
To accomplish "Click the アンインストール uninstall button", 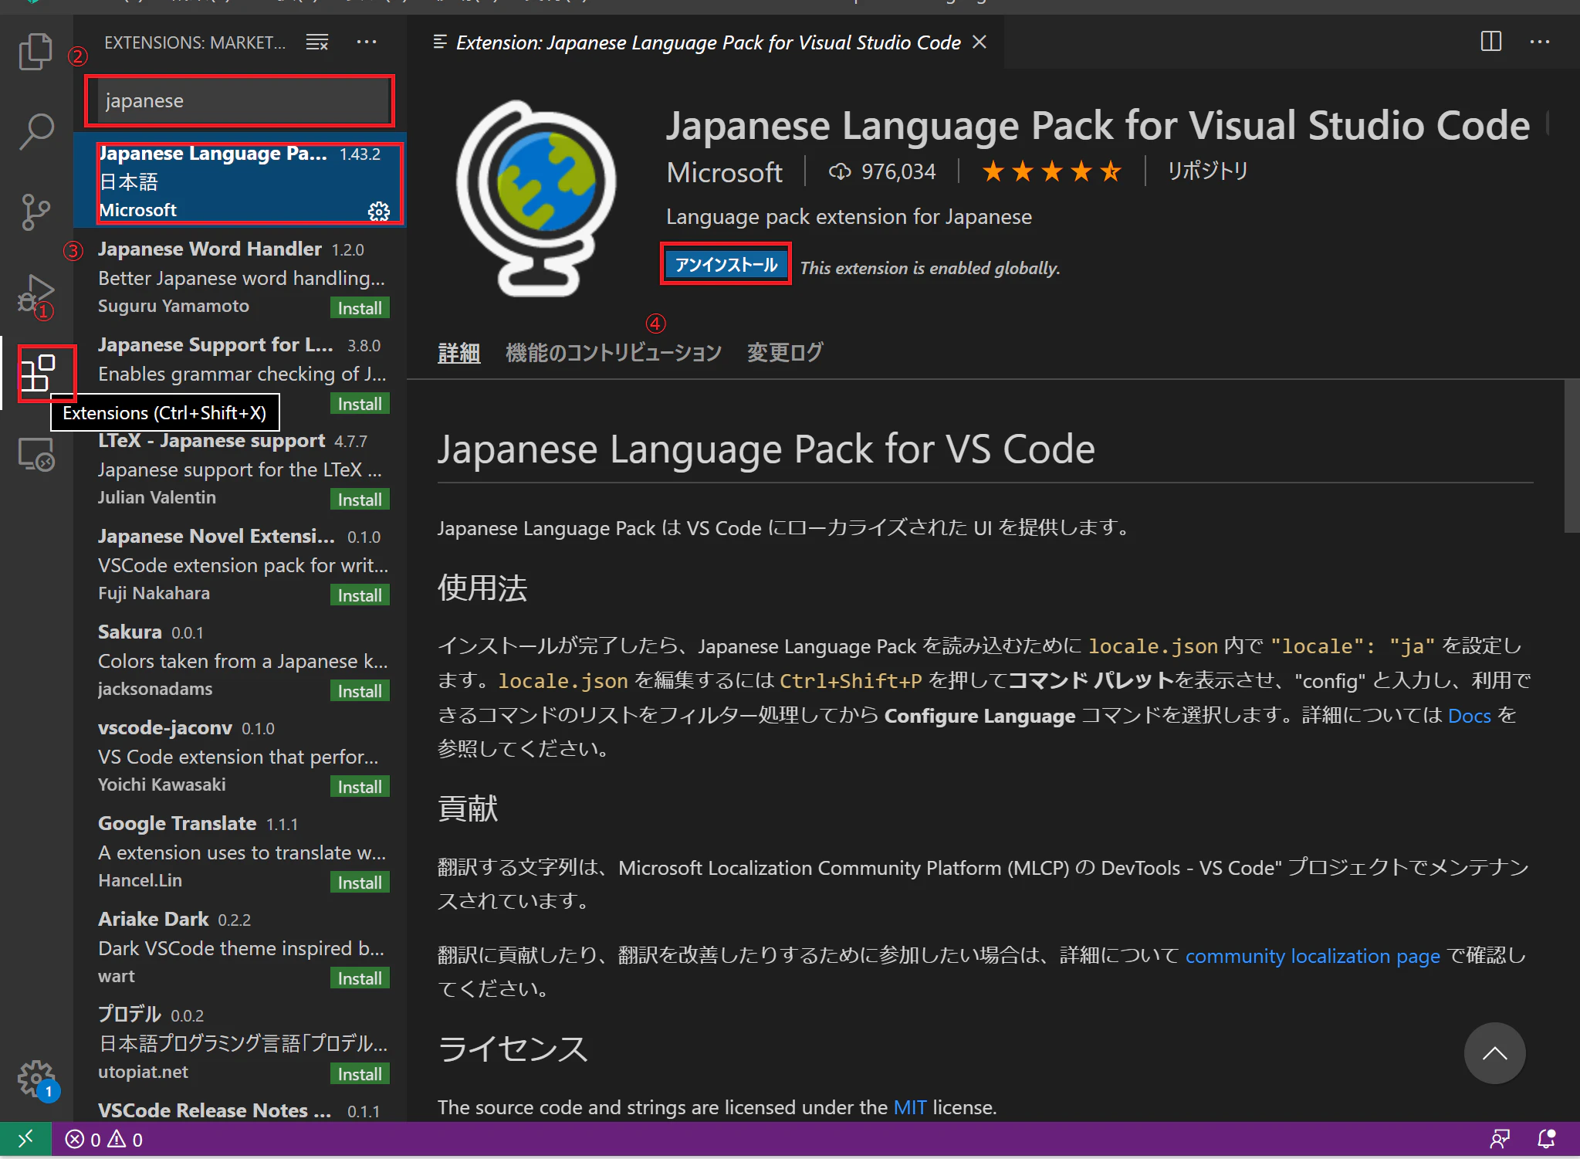I will (x=726, y=265).
